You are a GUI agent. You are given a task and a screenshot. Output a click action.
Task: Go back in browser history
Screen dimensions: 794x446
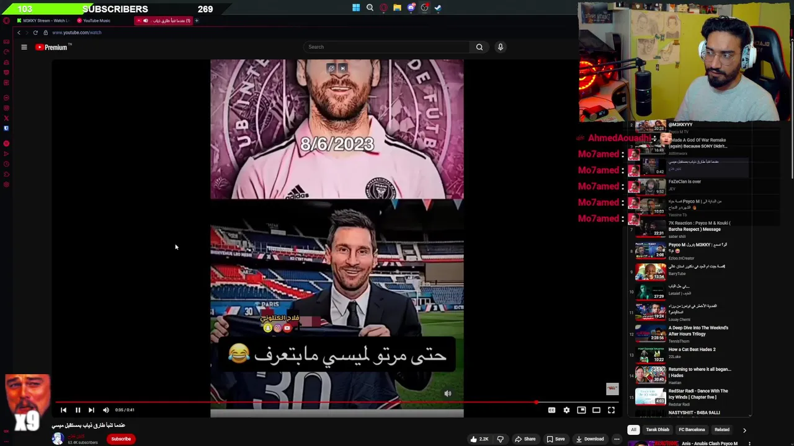pyautogui.click(x=19, y=32)
